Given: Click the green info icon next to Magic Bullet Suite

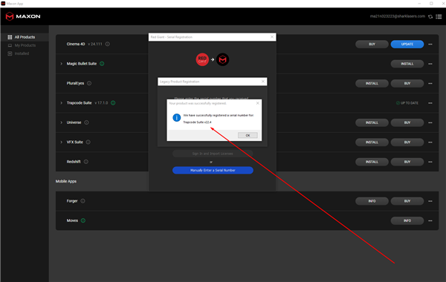Looking at the screenshot, I should click(x=102, y=64).
